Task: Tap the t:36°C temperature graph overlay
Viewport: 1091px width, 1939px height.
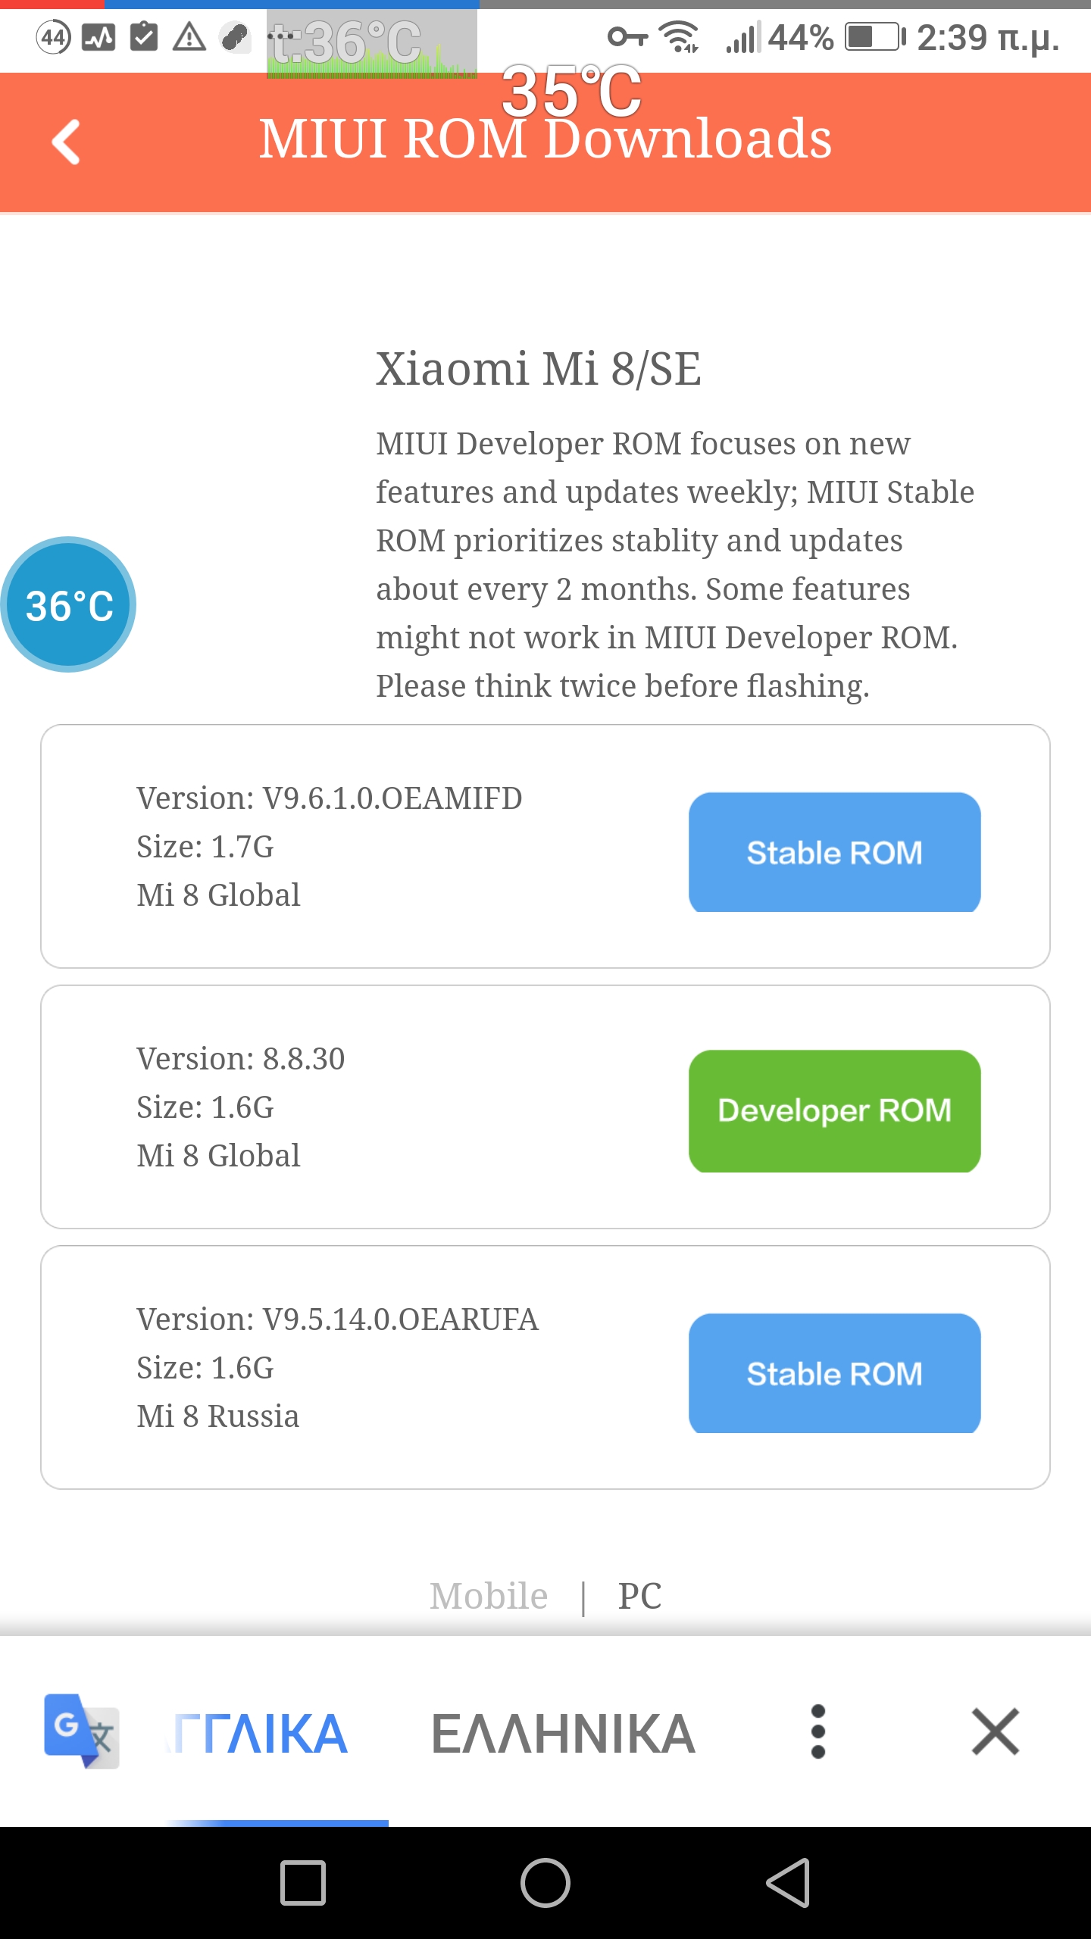Action: [372, 44]
